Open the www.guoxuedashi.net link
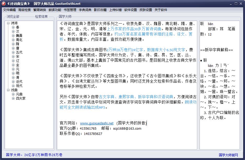 click(97, 123)
